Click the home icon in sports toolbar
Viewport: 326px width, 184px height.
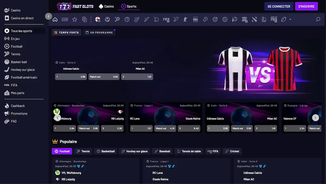click(x=55, y=20)
